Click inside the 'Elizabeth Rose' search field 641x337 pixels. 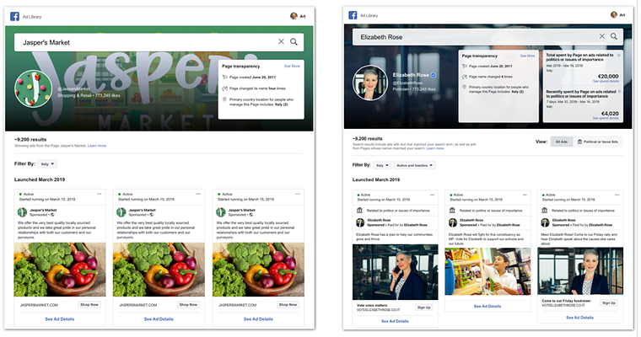point(487,37)
